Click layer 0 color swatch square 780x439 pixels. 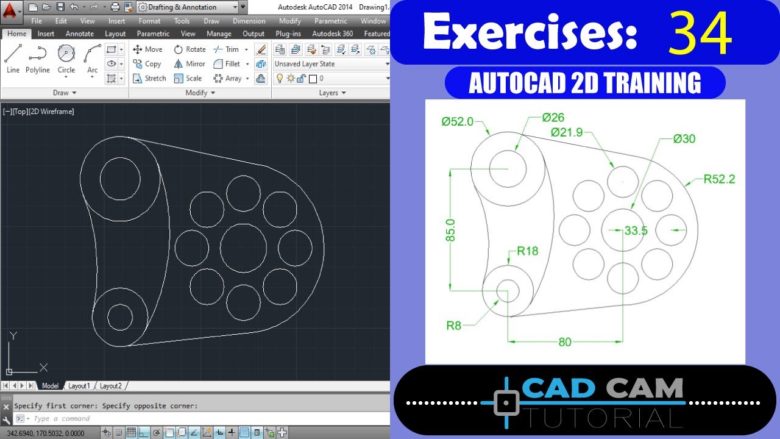coord(313,79)
